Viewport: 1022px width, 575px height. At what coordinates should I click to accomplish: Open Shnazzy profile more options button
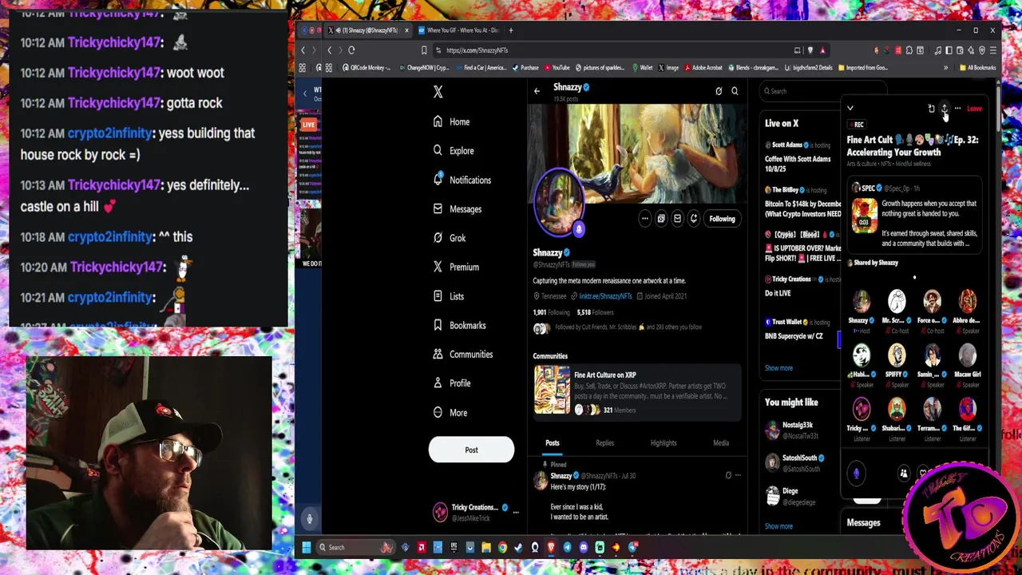point(645,219)
